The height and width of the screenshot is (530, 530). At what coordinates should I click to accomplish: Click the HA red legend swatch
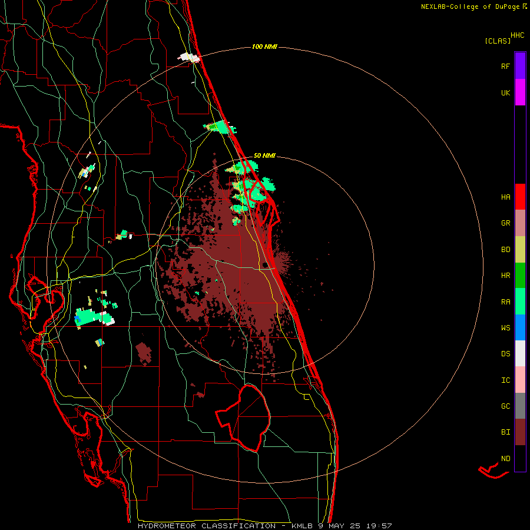(520, 197)
